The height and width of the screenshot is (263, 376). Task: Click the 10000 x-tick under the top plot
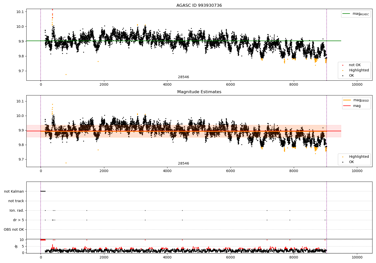click(357, 85)
